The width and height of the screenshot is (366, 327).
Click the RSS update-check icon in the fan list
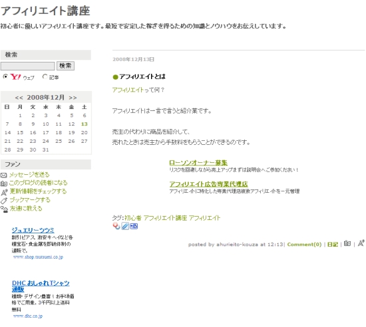point(4,192)
